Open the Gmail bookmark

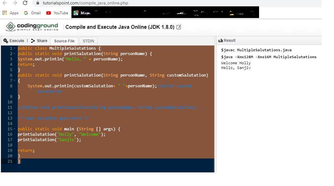tap(32, 13)
